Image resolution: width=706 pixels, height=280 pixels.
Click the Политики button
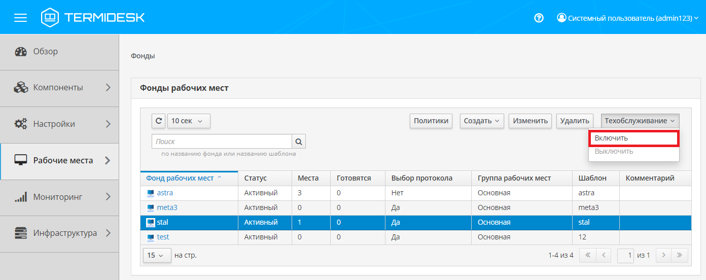pos(431,121)
